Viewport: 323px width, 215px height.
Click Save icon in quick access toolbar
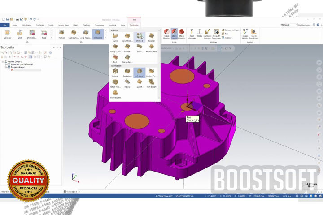pyautogui.click(x=8, y=19)
